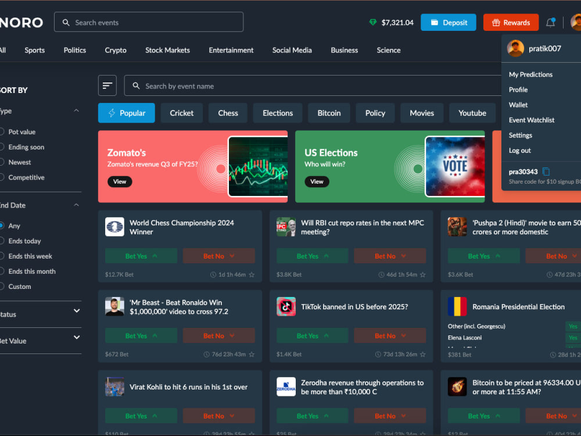Screen dimensions: 581x436
Task: Click the Mr Beast event thumbnail
Action: 114,306
